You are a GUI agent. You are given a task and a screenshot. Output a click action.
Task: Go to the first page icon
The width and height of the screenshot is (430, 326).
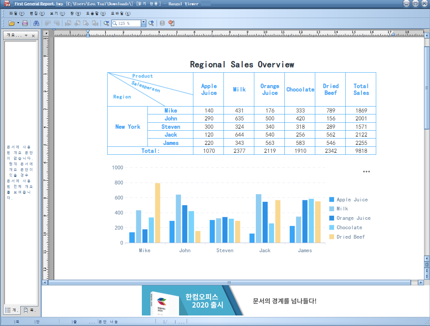coord(68,23)
